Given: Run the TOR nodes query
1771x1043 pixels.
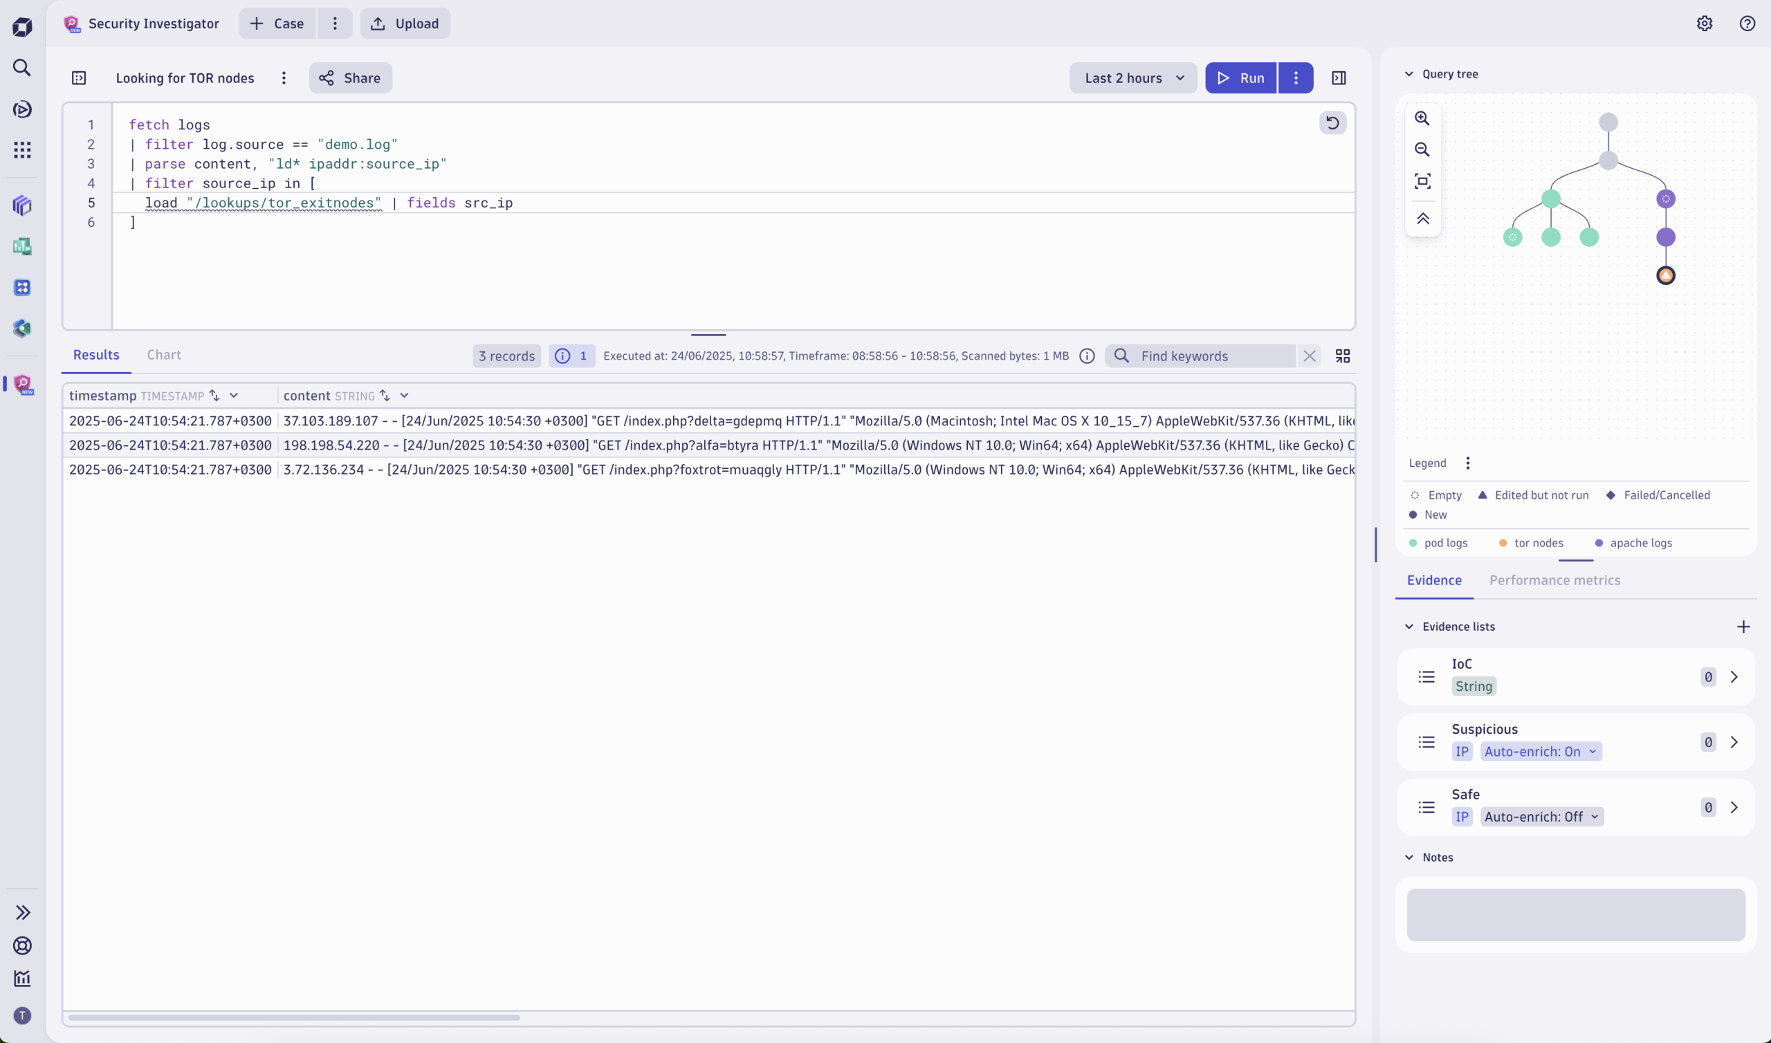Looking at the screenshot, I should 1241,77.
